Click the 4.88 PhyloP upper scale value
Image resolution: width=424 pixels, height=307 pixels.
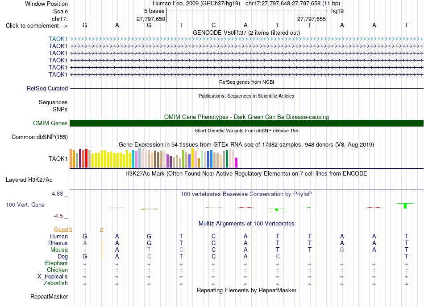(57, 193)
